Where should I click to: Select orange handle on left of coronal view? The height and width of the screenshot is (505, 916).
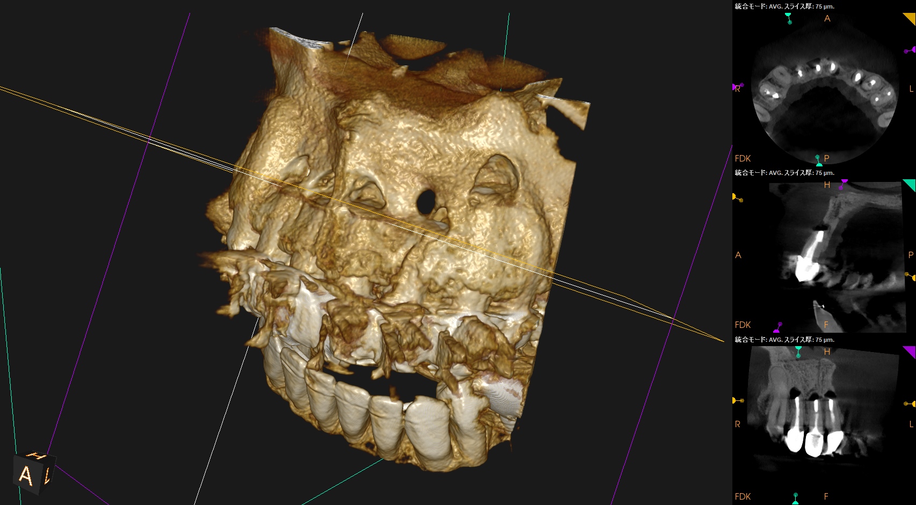click(738, 400)
